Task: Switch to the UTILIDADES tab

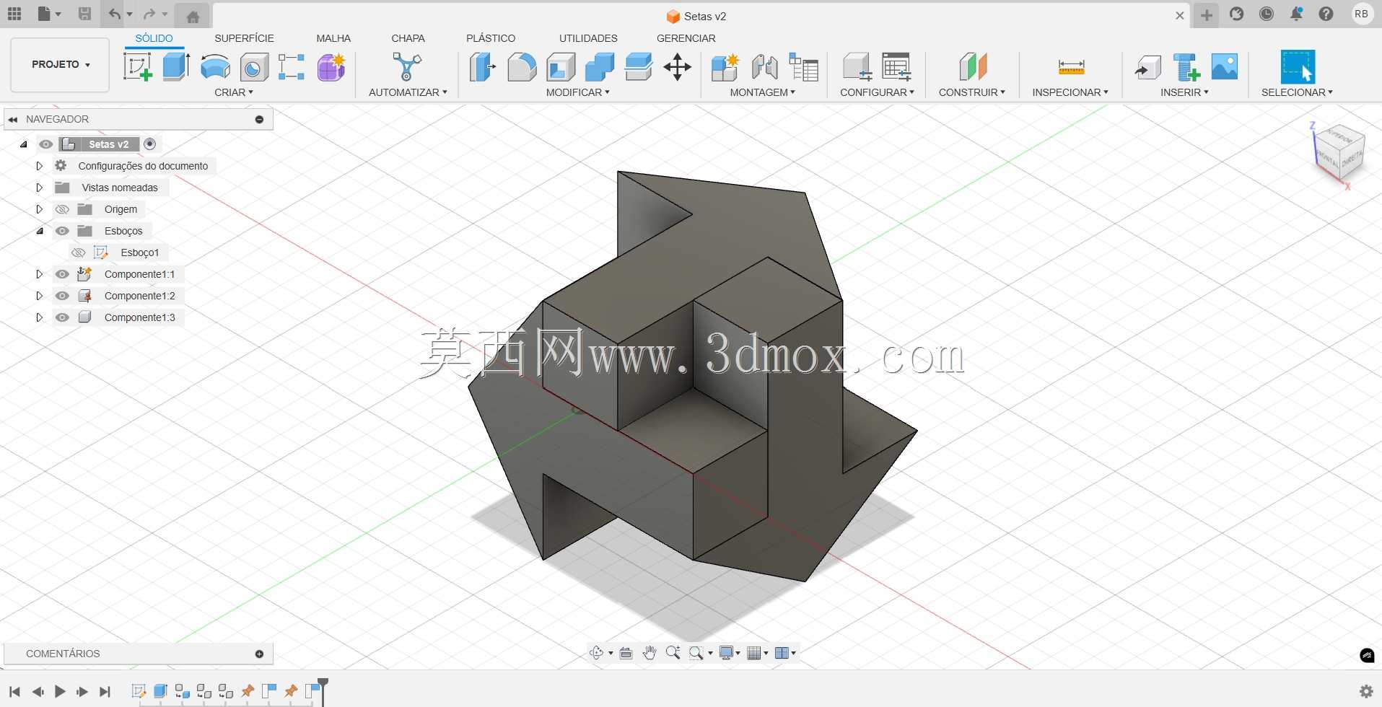Action: pyautogui.click(x=588, y=38)
